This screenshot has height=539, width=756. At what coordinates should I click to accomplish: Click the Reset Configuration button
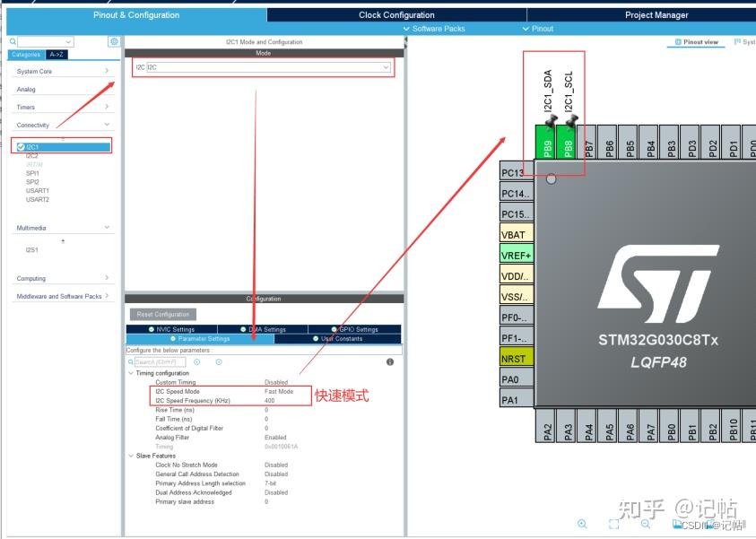pos(163,314)
